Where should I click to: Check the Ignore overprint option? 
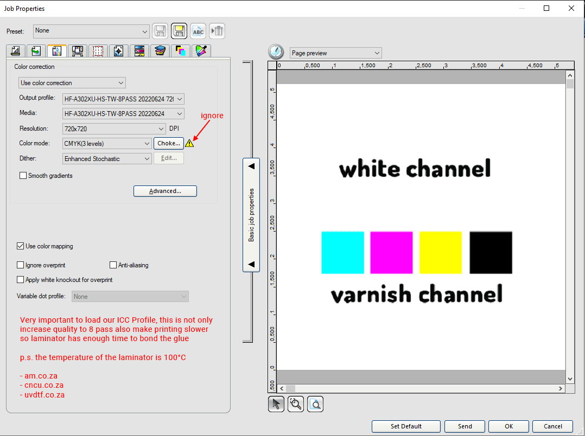[x=20, y=265]
